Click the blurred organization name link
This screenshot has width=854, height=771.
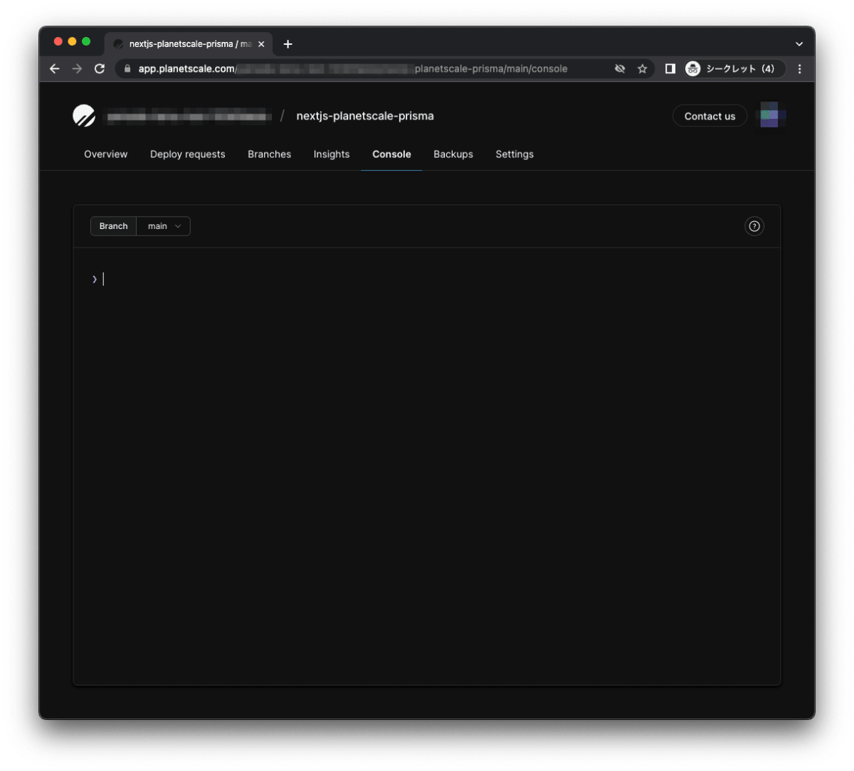click(x=189, y=116)
